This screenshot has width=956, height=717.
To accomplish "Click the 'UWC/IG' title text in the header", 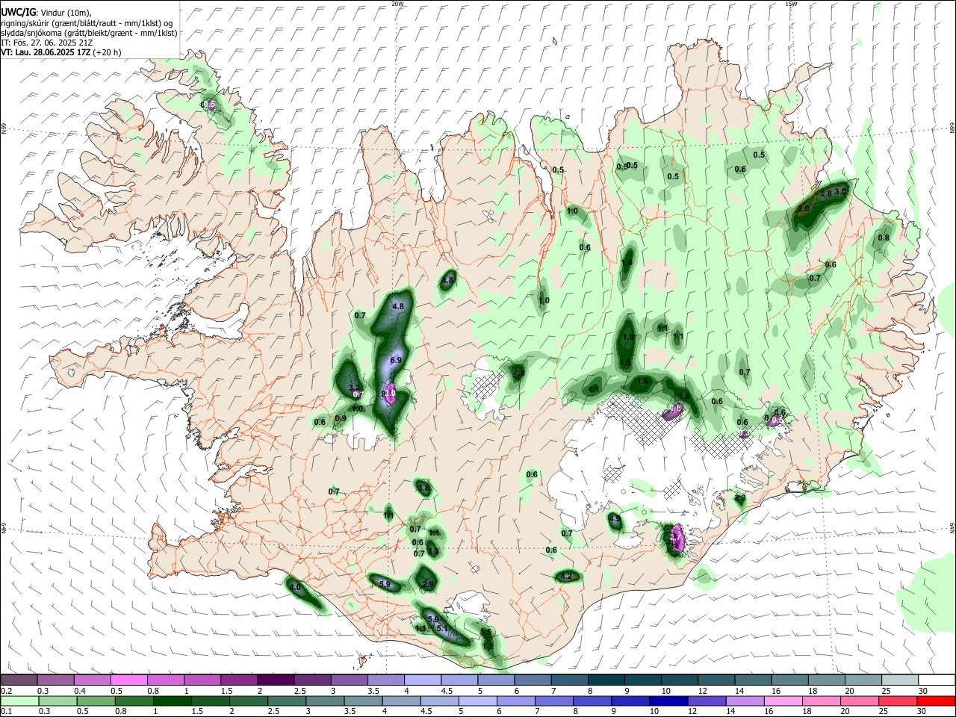I will click(x=18, y=12).
